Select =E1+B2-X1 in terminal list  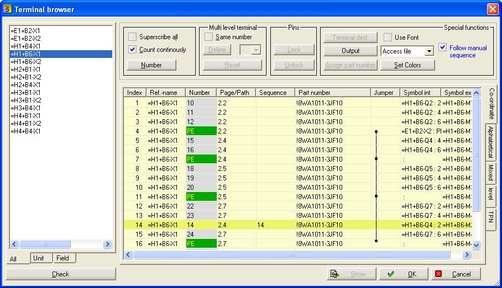click(x=61, y=31)
